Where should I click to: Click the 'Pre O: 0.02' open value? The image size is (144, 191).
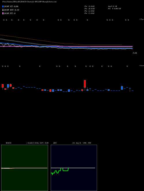[x=90, y=6]
